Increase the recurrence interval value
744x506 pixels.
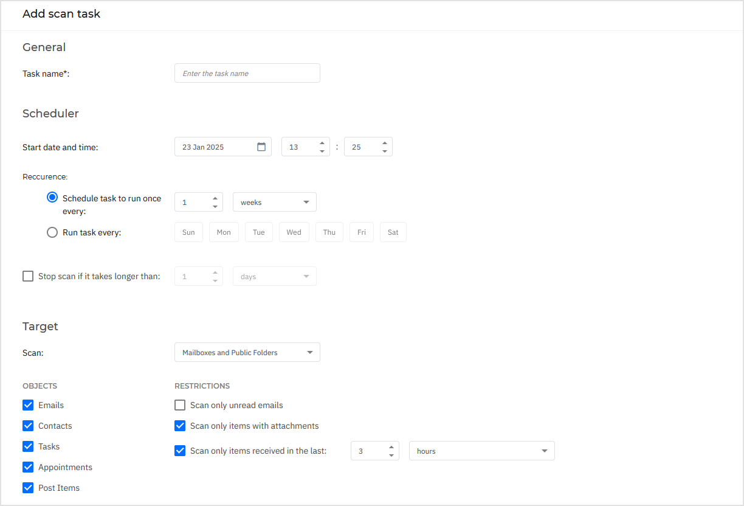pyautogui.click(x=215, y=198)
